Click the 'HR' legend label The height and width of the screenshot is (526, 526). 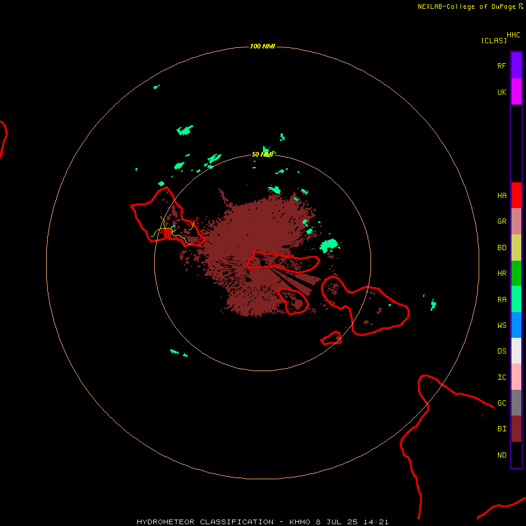coord(501,274)
